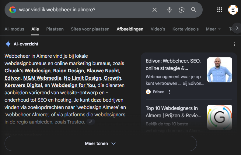241x155 pixels.
Task: Open the Webdesign for You link
Action: pos(73,85)
